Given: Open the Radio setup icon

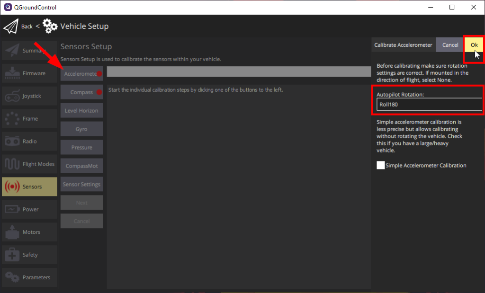Looking at the screenshot, I should tap(12, 142).
